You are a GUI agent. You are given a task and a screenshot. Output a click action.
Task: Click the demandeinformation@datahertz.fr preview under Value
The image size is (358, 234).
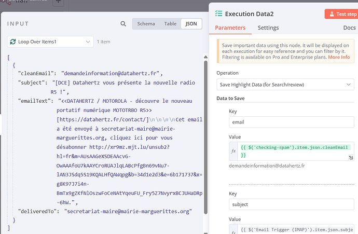pyautogui.click(x=267, y=166)
